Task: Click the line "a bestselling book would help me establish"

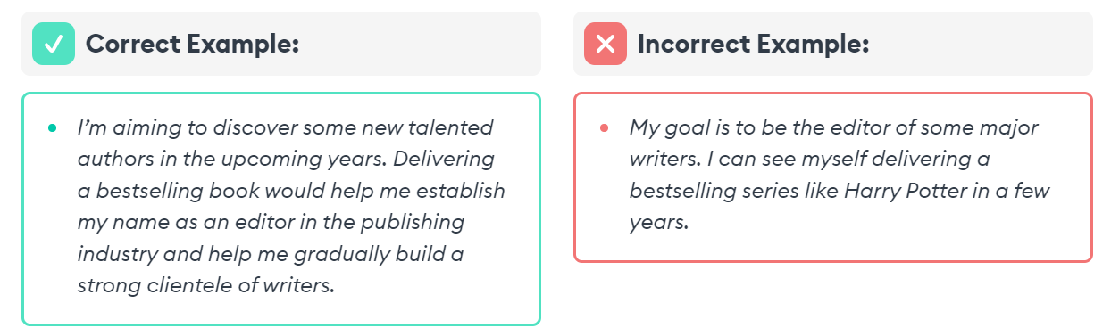Action: (291, 191)
